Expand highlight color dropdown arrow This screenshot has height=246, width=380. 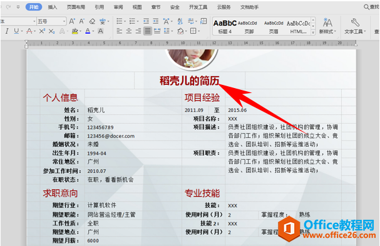click(80, 31)
